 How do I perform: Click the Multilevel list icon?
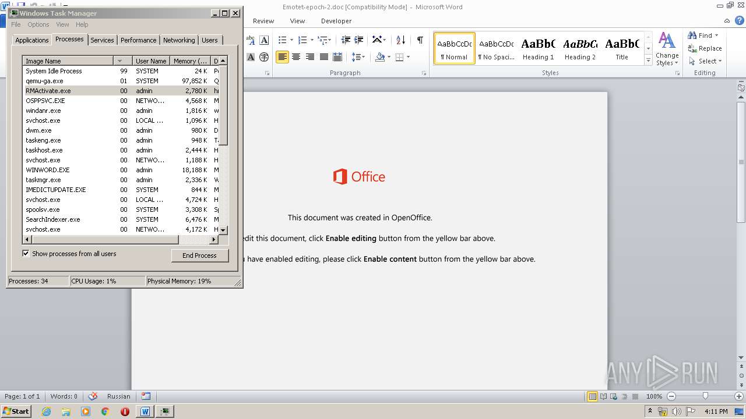pyautogui.click(x=322, y=40)
